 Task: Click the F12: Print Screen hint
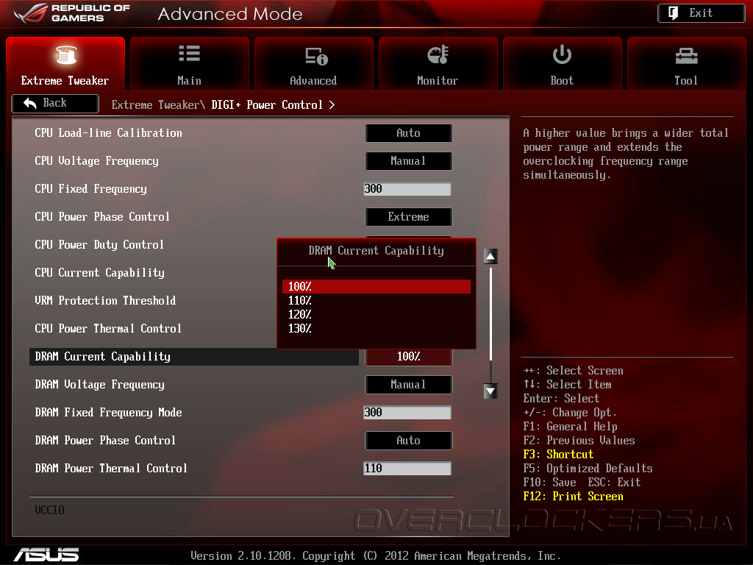tap(574, 497)
